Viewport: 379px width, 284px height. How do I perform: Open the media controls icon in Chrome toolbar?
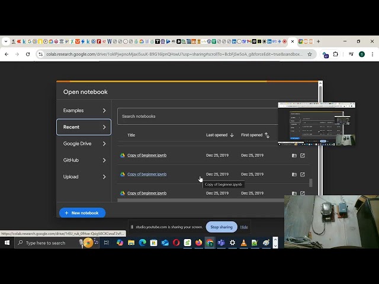point(351,54)
